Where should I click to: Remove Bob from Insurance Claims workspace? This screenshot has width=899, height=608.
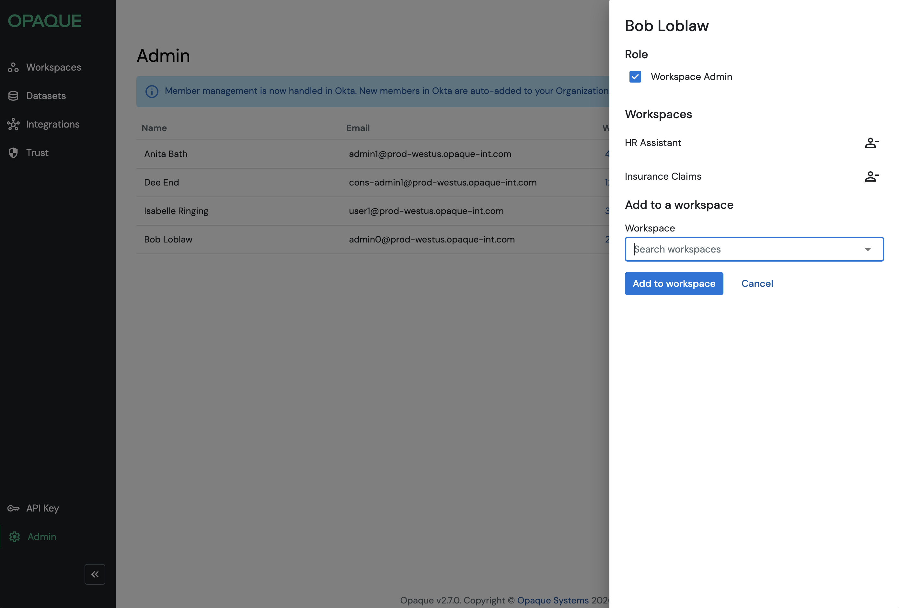point(871,177)
